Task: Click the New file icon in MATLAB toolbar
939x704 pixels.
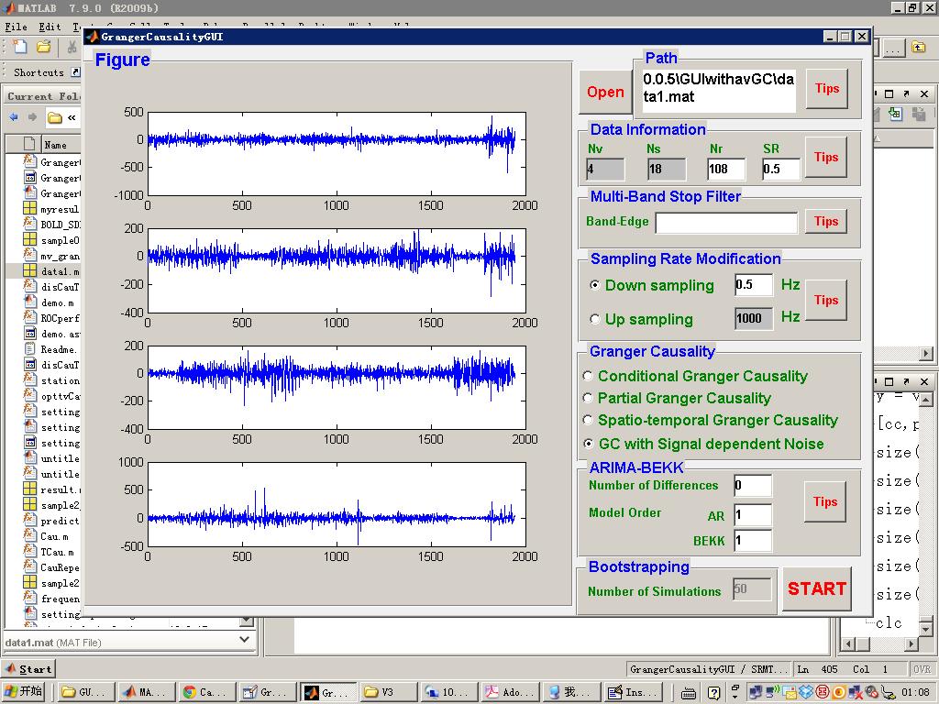Action: (x=19, y=47)
